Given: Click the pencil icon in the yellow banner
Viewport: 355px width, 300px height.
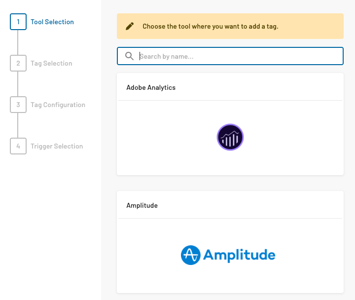Looking at the screenshot, I should coord(130,26).
